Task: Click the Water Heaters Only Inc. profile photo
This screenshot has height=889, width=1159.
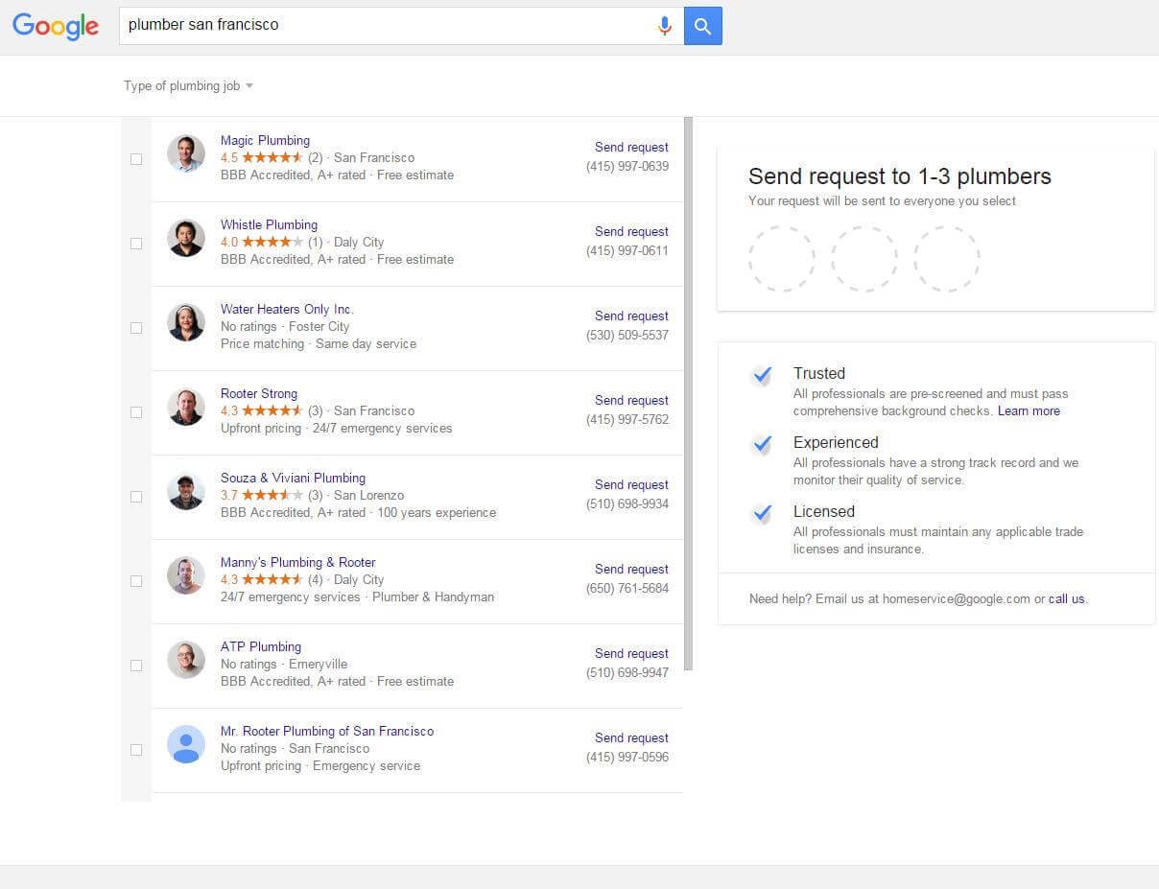Action: (x=186, y=322)
